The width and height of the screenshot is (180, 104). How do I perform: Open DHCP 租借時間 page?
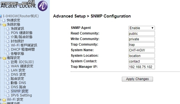point(23,49)
